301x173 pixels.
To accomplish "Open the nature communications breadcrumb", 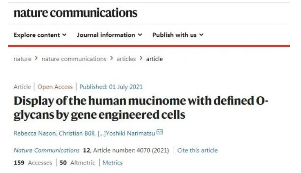I will 74,59.
